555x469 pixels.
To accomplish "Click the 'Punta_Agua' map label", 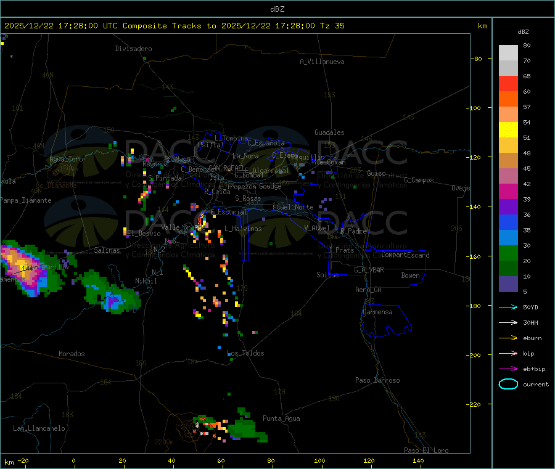I will [x=281, y=418].
